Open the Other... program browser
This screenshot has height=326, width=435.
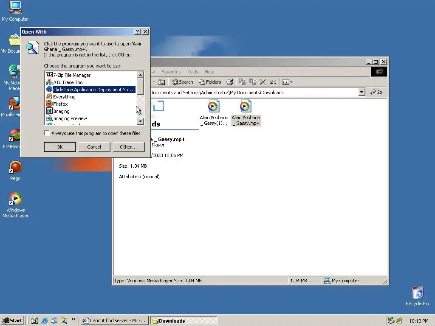click(x=128, y=146)
